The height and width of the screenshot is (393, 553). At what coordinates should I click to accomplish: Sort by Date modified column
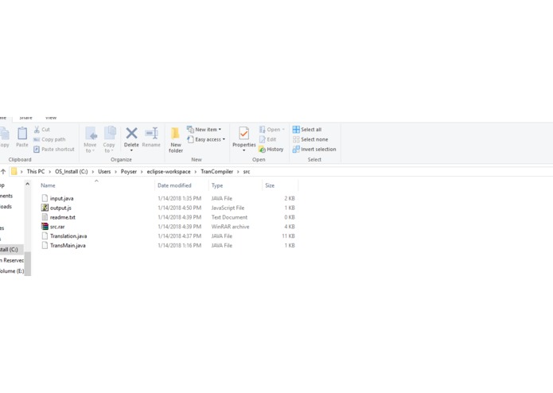[174, 185]
